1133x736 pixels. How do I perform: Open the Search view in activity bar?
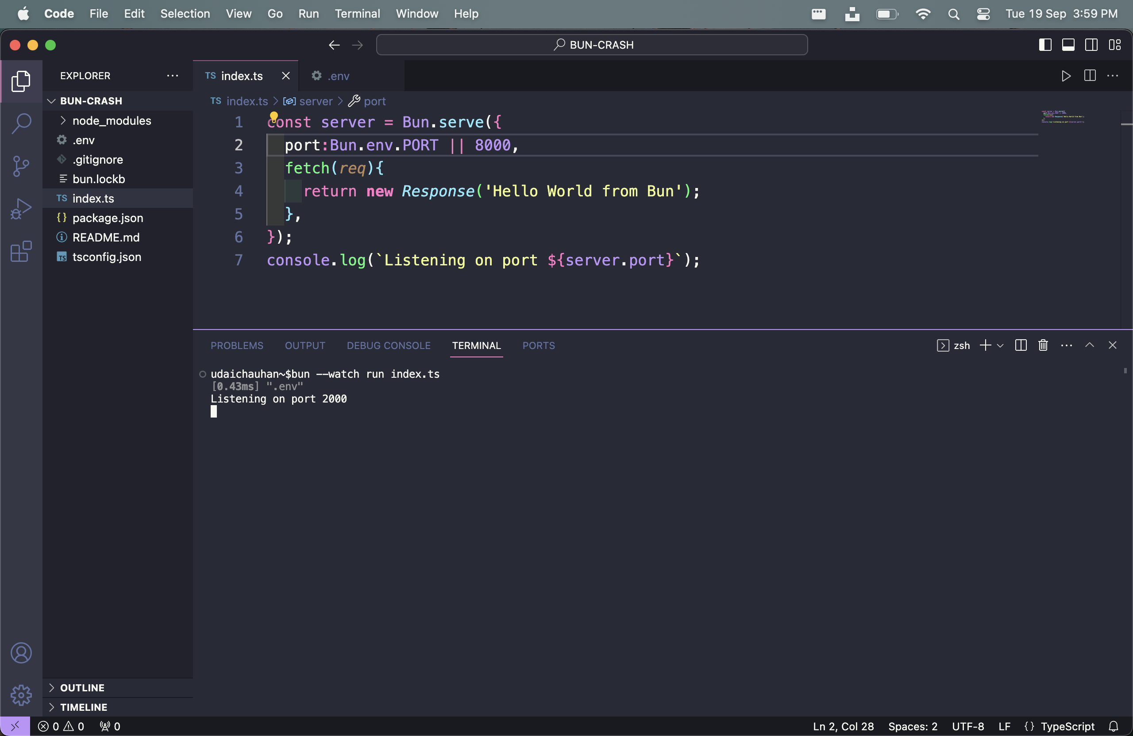pos(21,123)
